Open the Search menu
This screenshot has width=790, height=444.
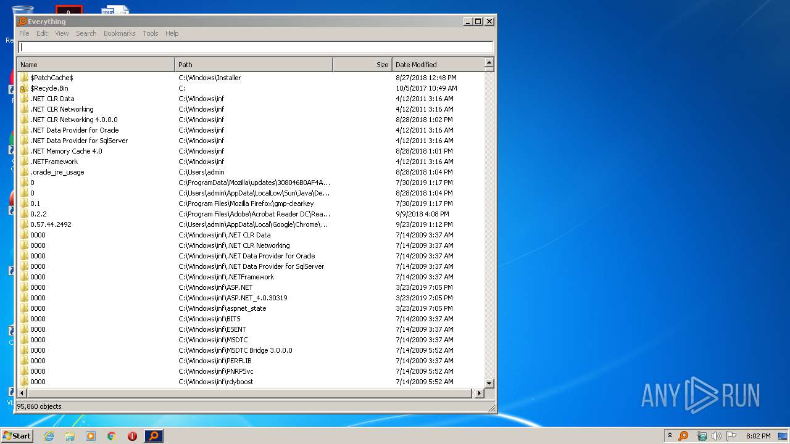pos(86,33)
